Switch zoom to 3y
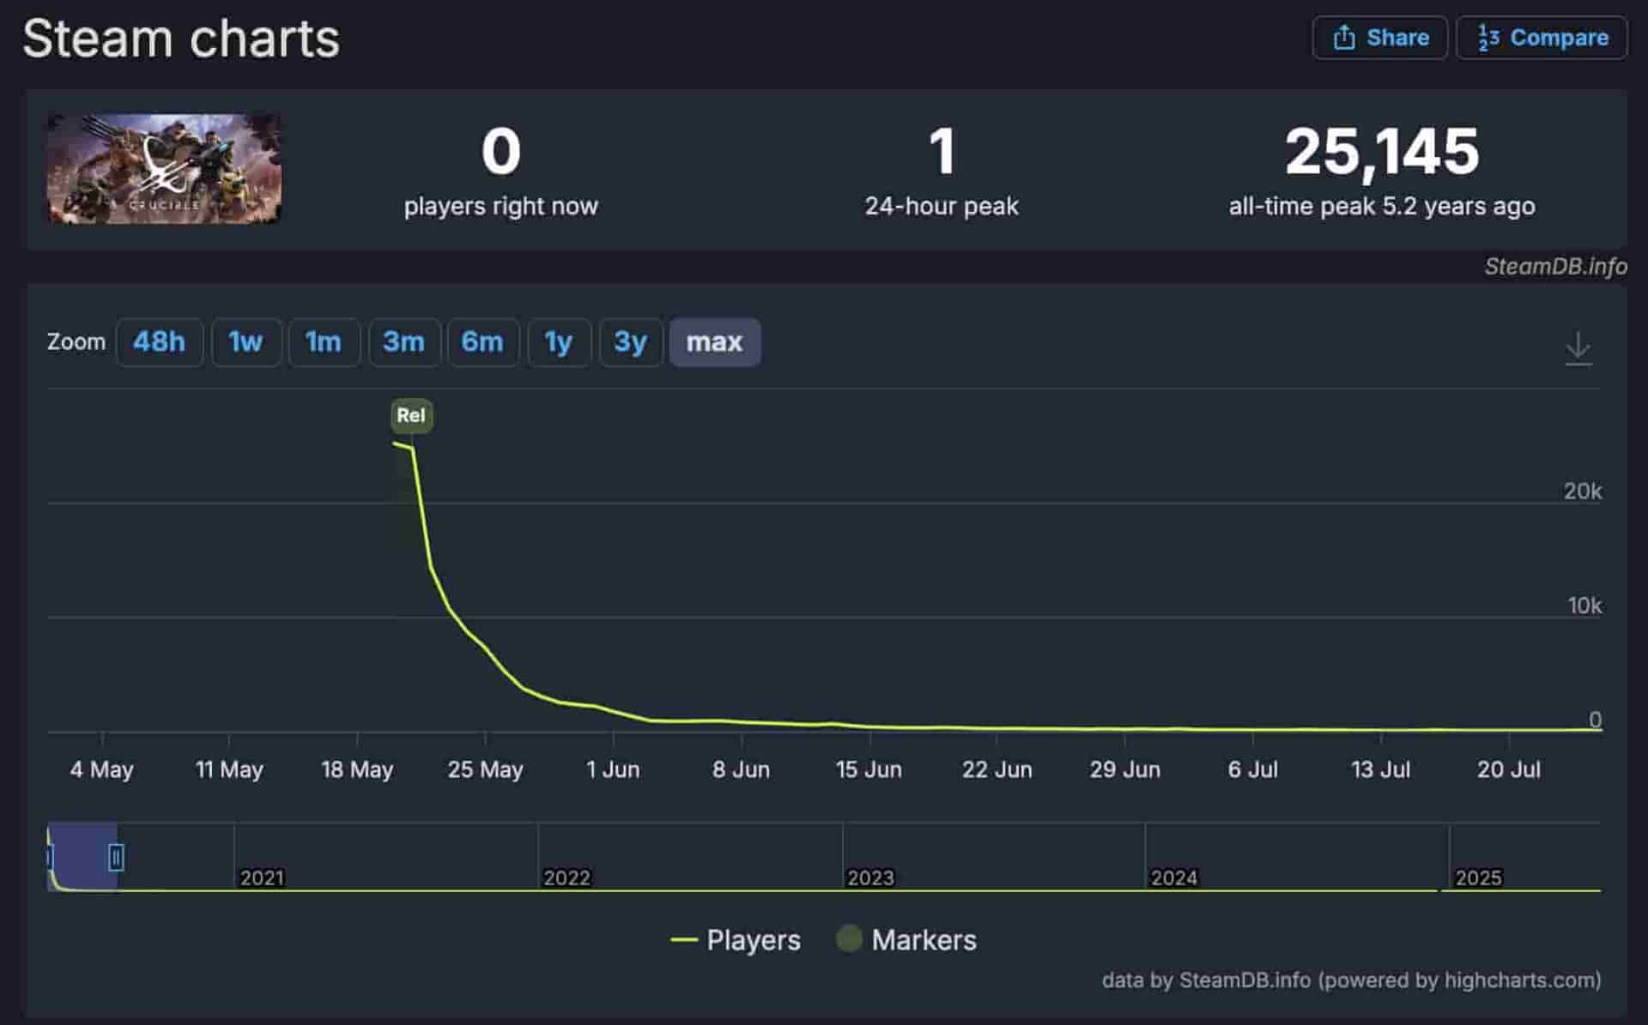The image size is (1648, 1025). (631, 342)
